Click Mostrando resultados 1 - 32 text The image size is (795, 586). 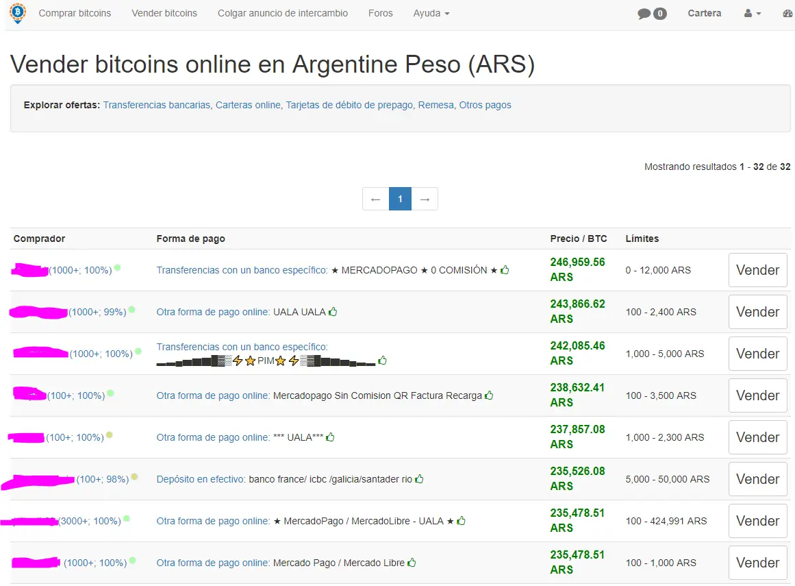coord(717,167)
